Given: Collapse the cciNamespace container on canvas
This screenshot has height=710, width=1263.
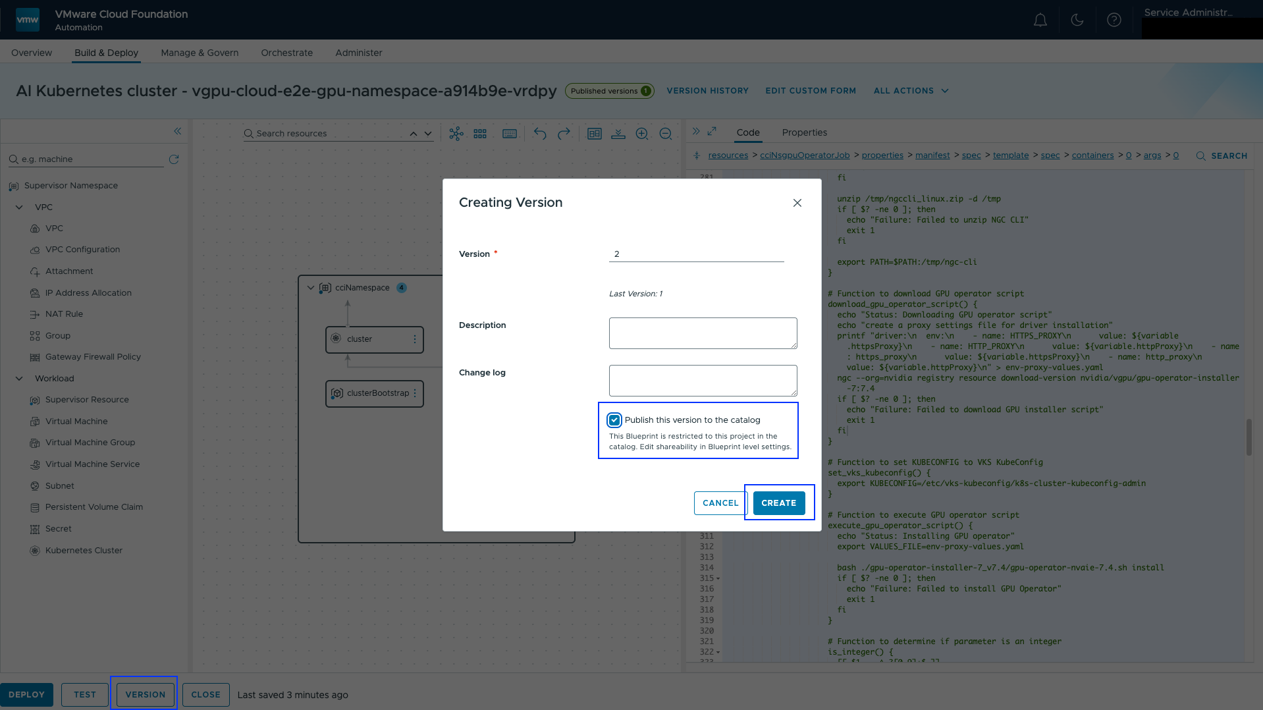Looking at the screenshot, I should click(311, 288).
